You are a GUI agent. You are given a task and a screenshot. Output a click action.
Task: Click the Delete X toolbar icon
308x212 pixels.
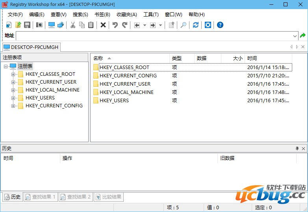tap(103, 25)
